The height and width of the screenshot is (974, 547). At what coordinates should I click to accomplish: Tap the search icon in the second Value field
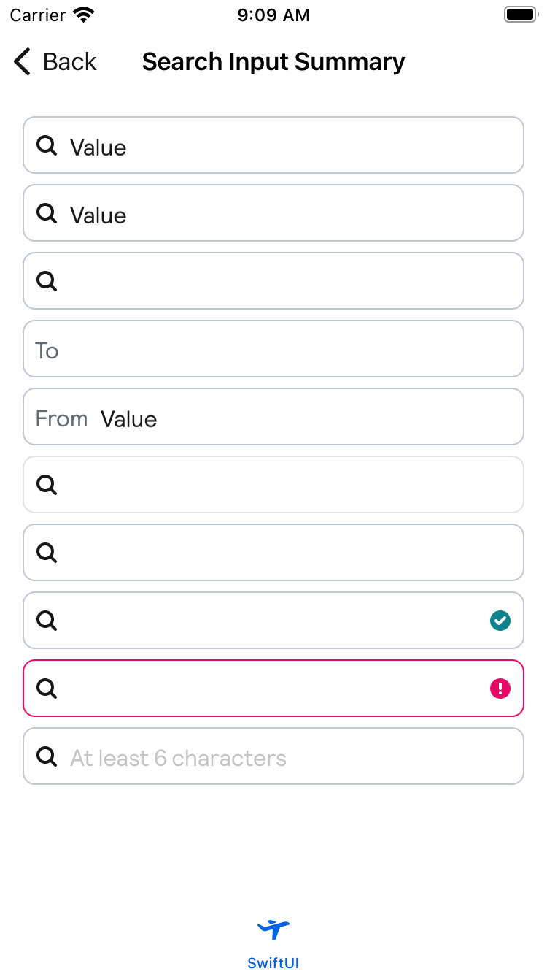(47, 214)
